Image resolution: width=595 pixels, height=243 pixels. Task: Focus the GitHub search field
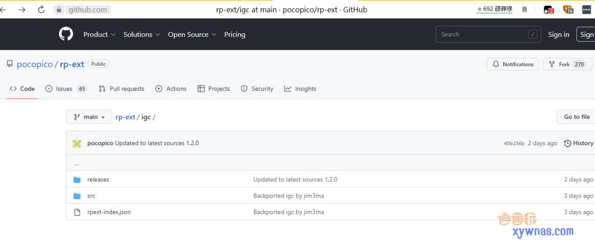[x=483, y=34]
